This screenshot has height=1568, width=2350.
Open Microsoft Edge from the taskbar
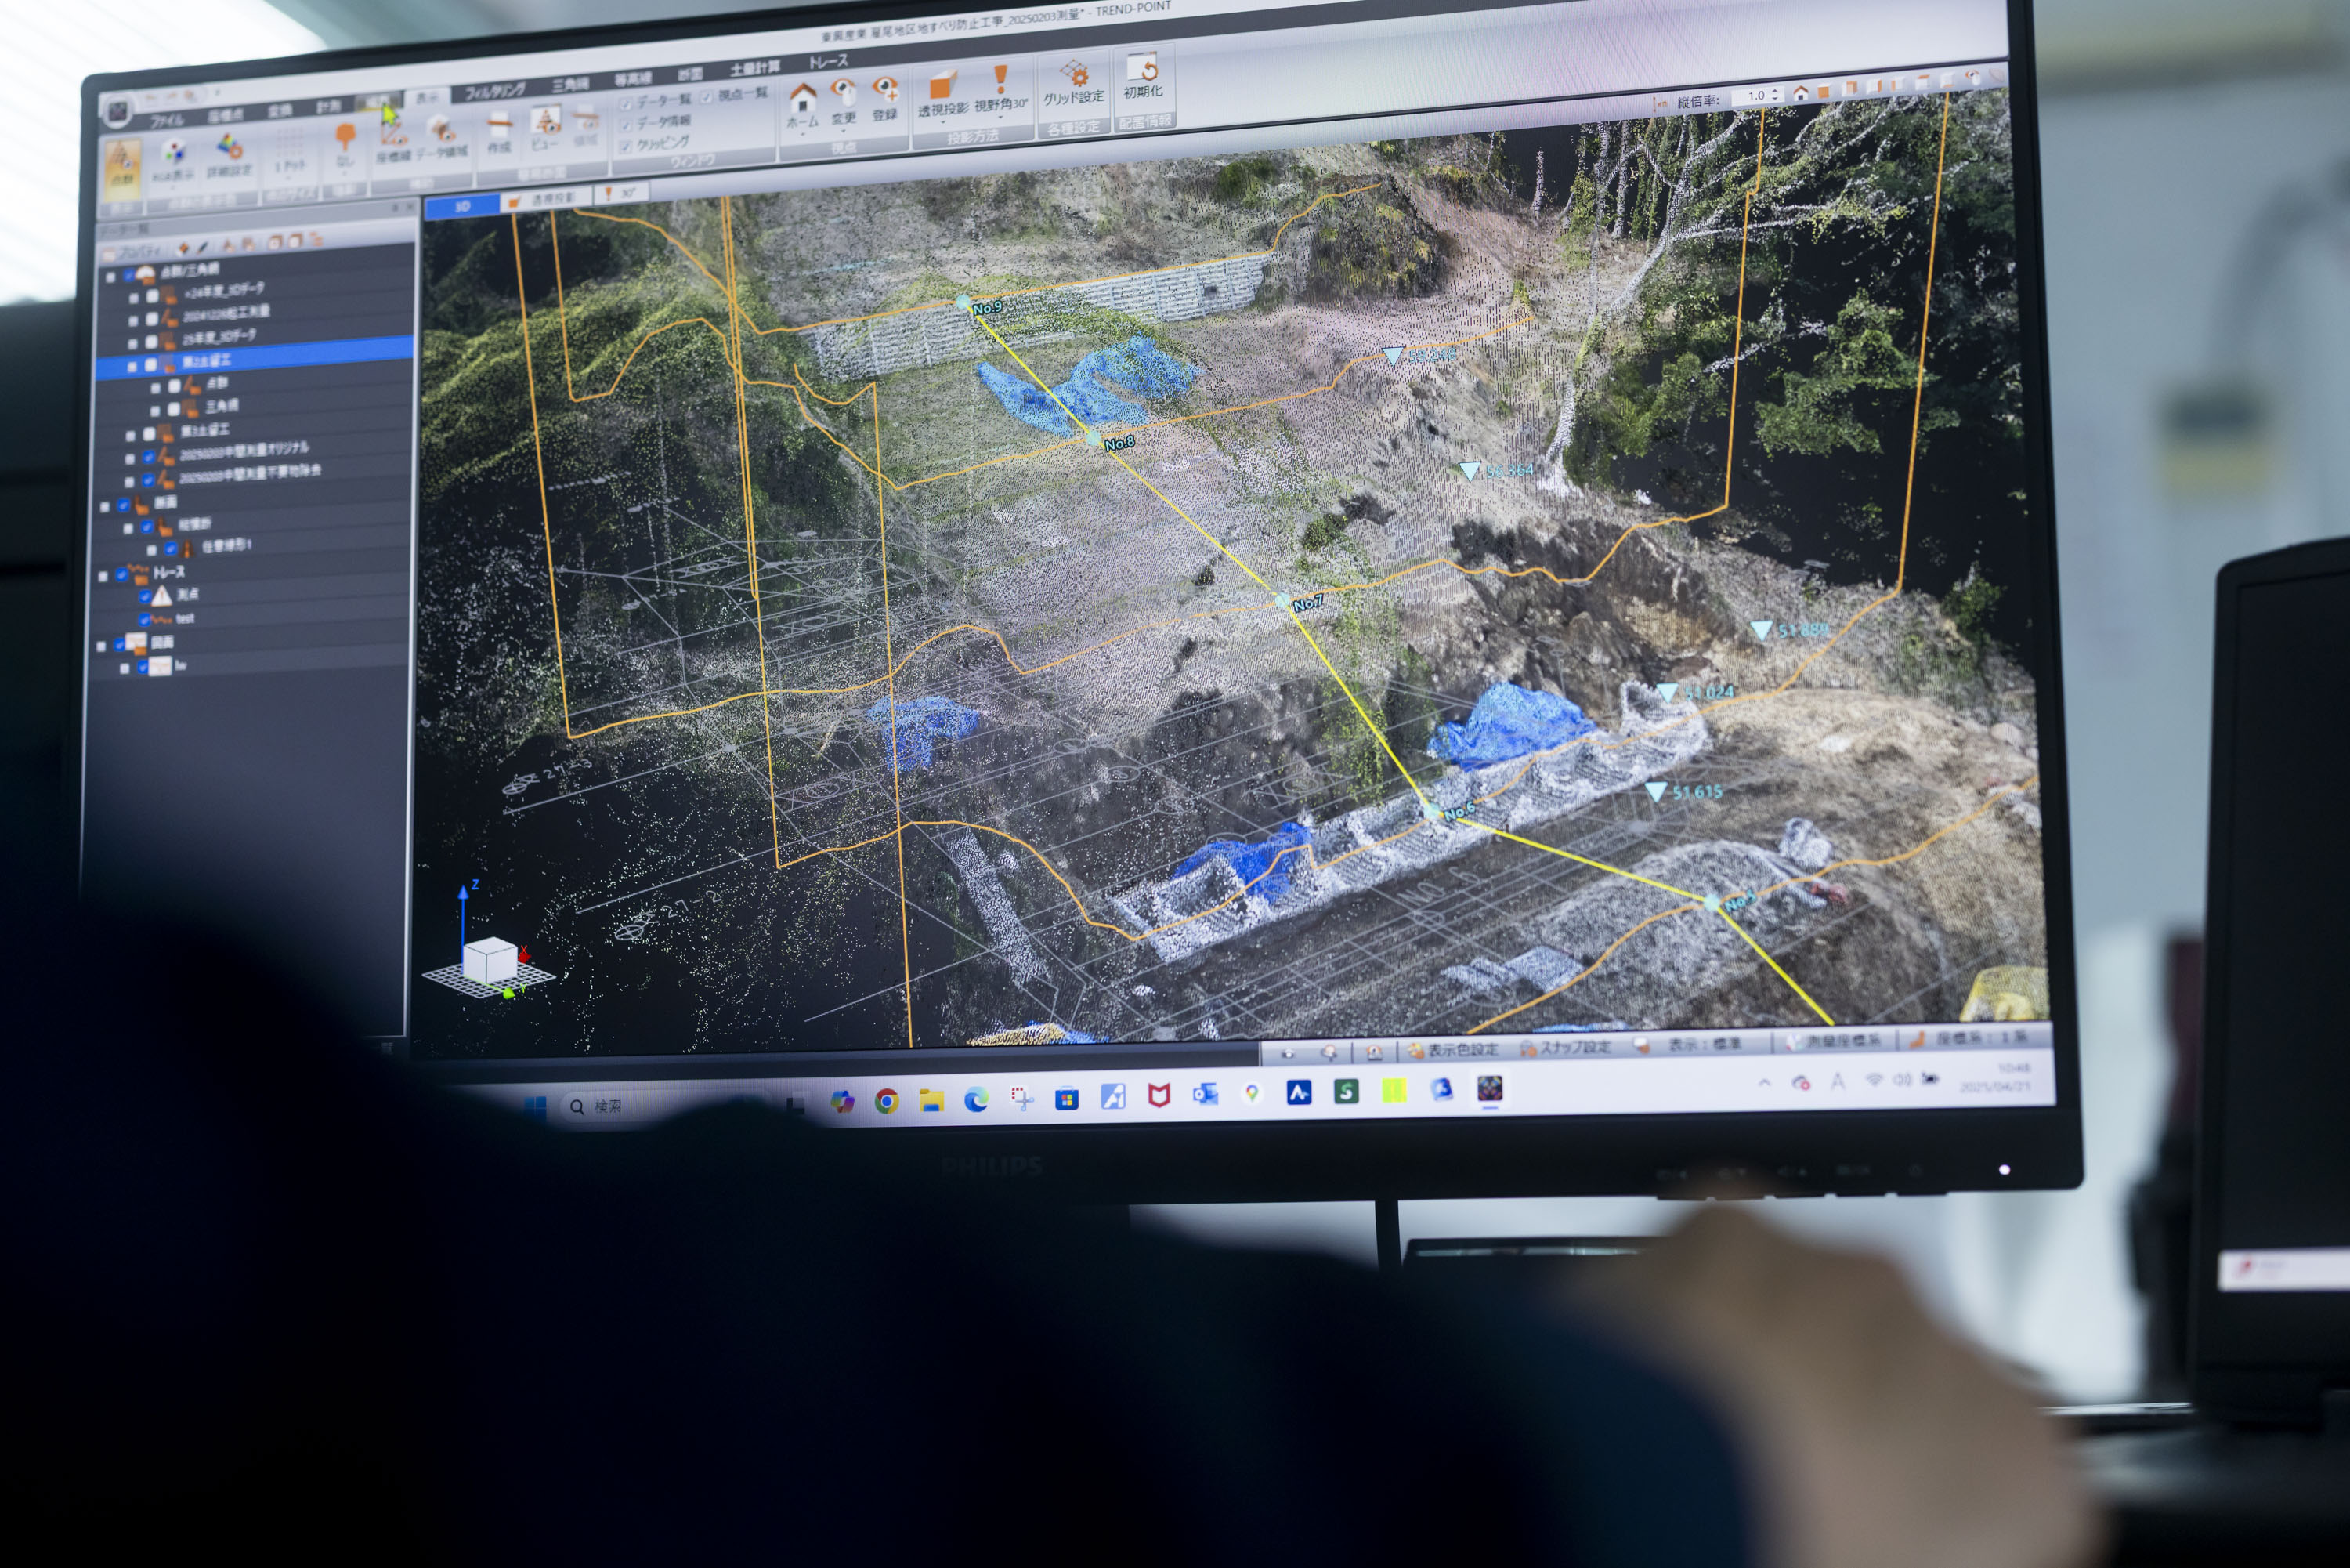[x=977, y=1100]
